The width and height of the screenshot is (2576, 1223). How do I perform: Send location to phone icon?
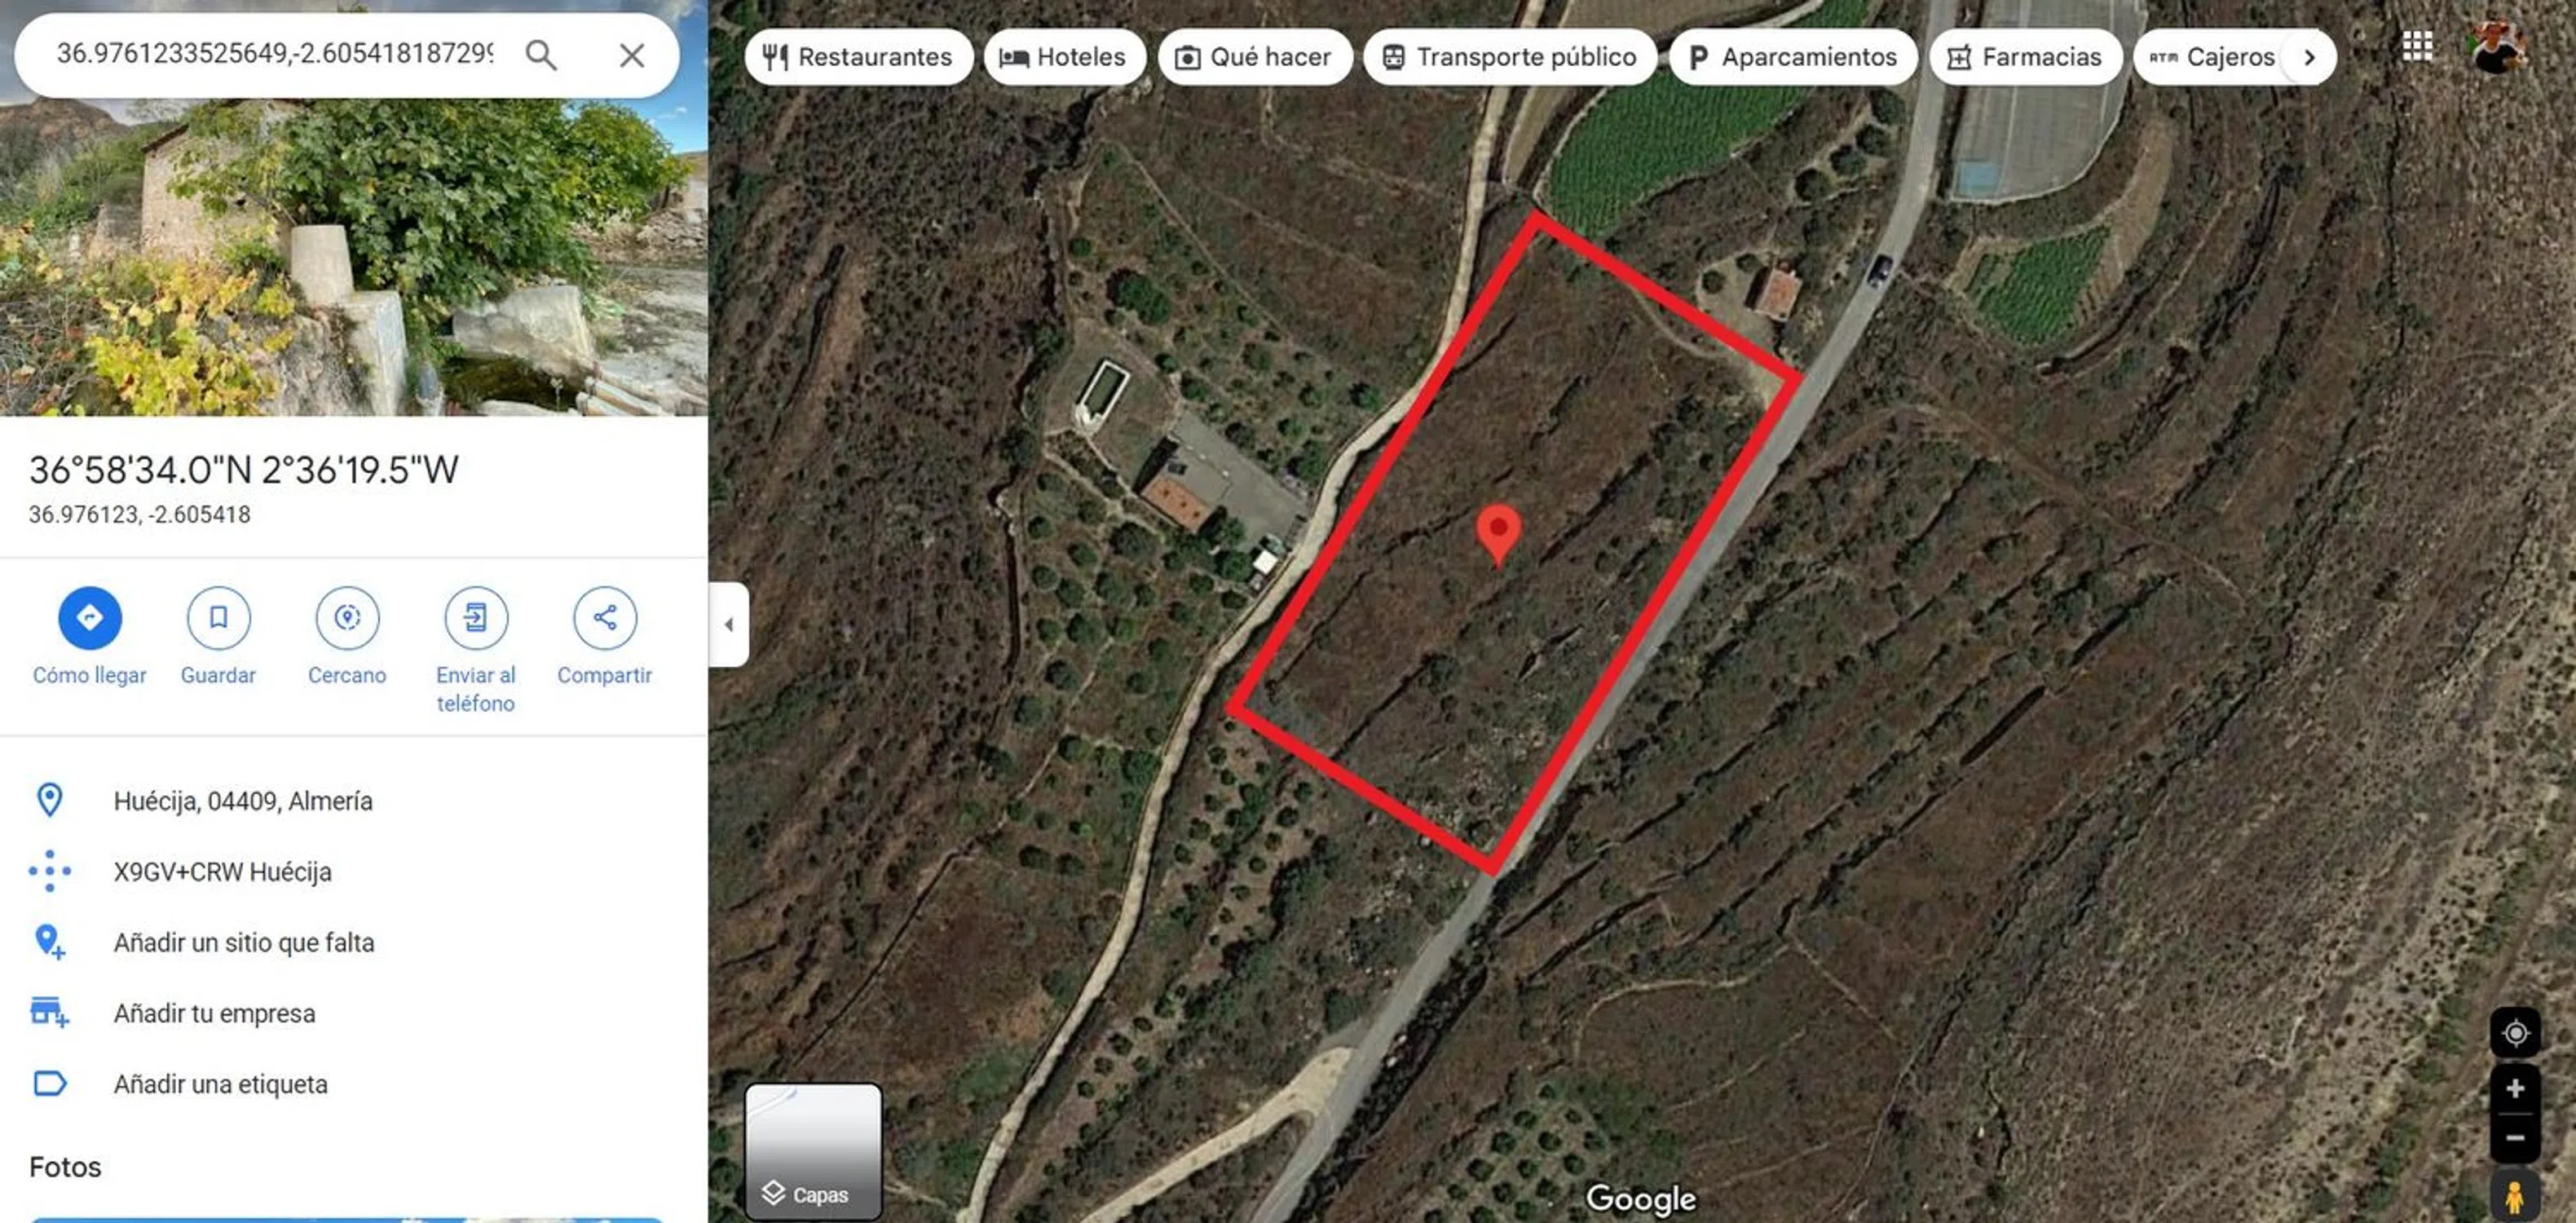(476, 618)
